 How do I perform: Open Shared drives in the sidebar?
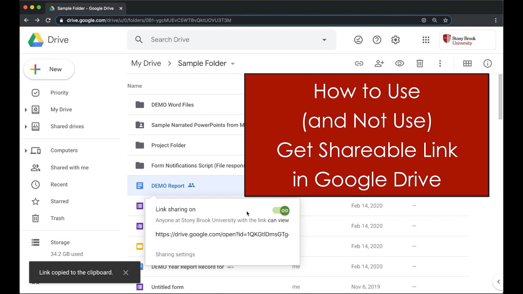point(67,126)
